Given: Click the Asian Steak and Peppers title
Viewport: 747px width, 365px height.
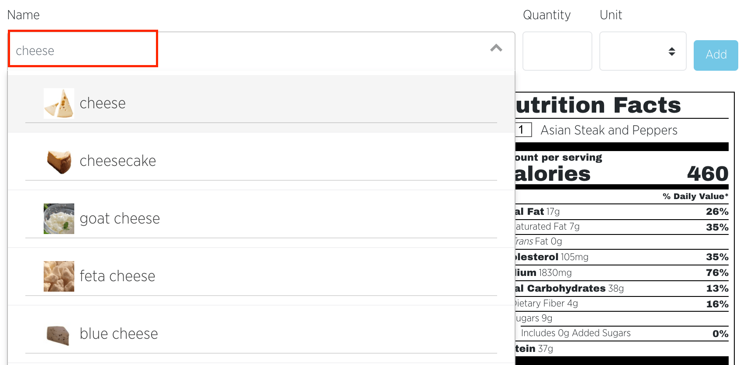Looking at the screenshot, I should (609, 130).
